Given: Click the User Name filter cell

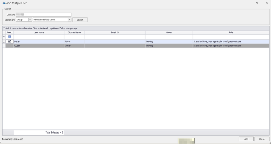Looking at the screenshot, I should point(39,37).
